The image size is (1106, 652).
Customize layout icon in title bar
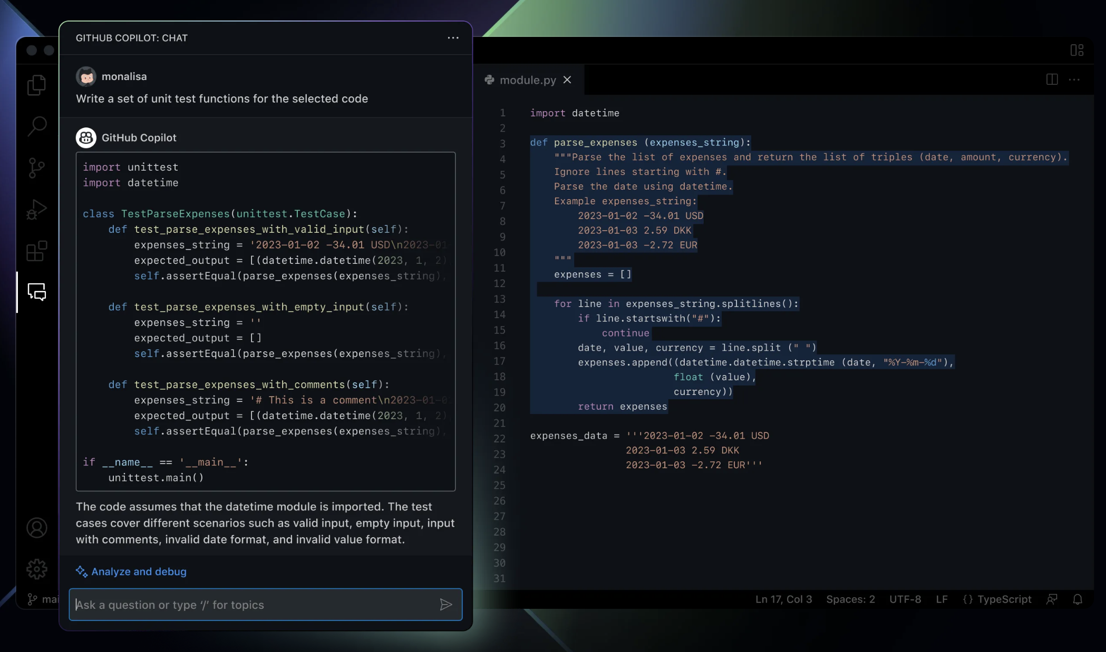click(1077, 50)
